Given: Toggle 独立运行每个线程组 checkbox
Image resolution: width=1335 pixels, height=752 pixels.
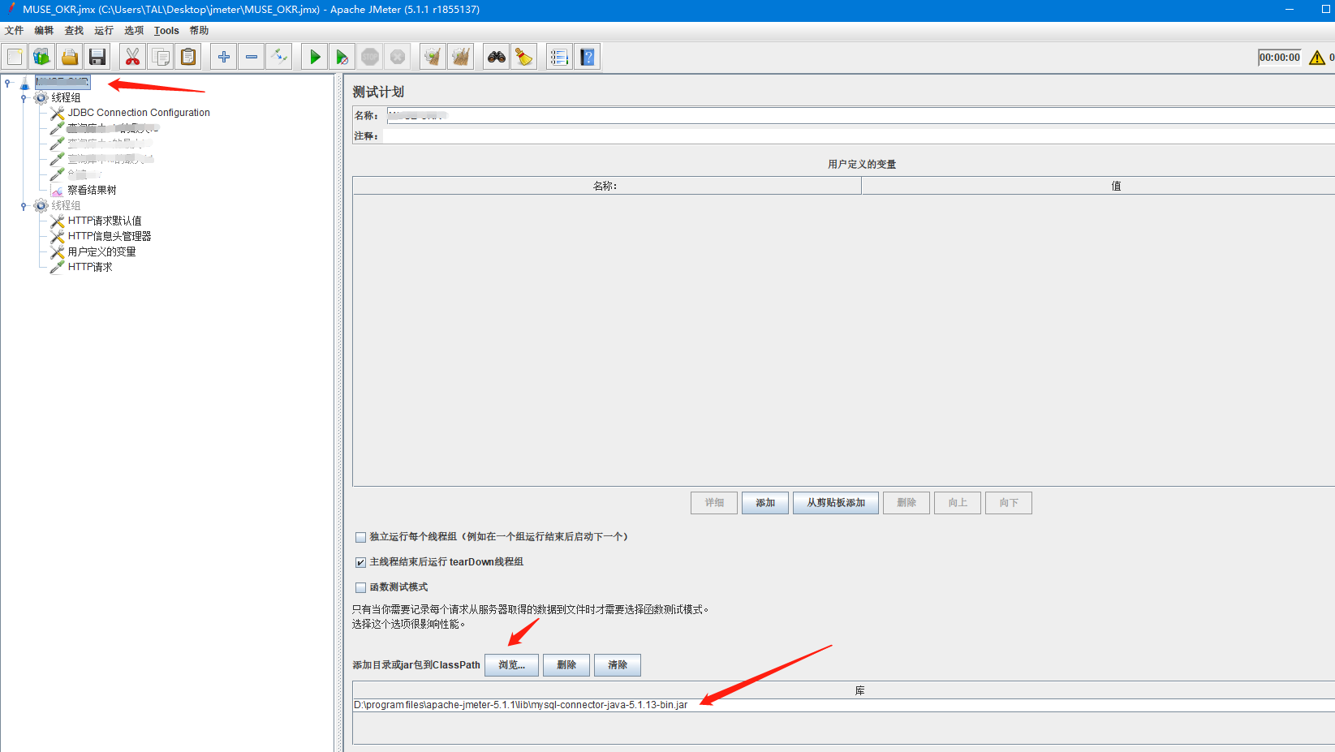Looking at the screenshot, I should (x=361, y=537).
